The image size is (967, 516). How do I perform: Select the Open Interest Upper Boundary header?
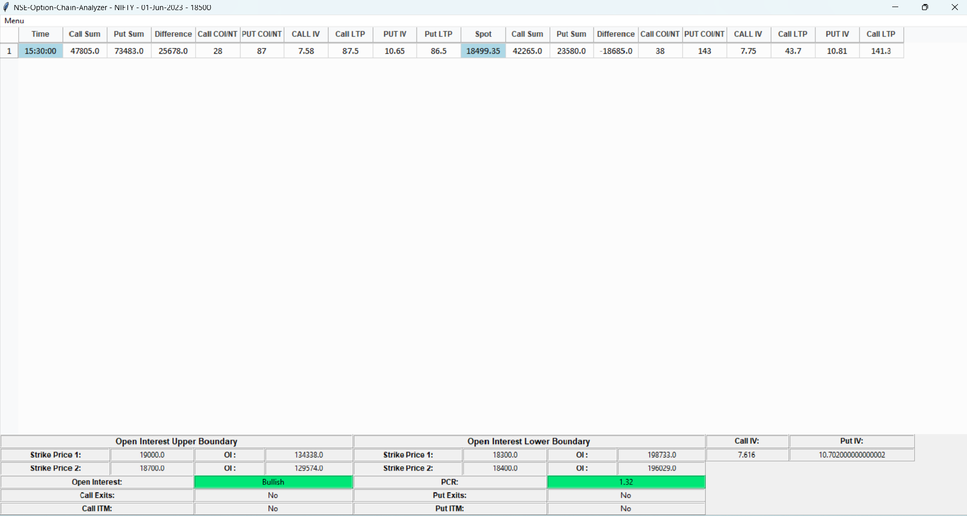point(176,441)
